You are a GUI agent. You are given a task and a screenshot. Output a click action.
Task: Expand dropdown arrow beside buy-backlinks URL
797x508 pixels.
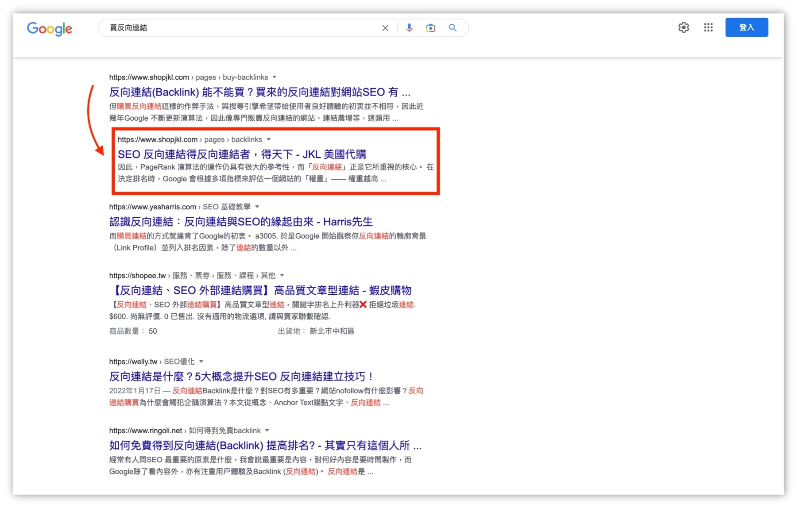click(x=275, y=77)
